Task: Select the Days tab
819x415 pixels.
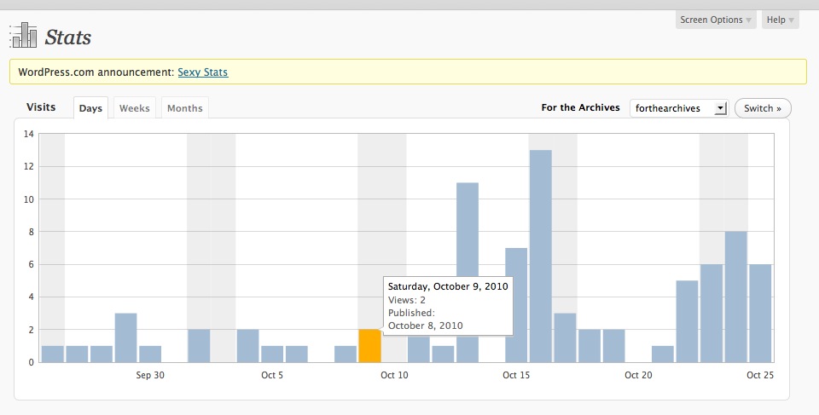Action: (x=90, y=108)
